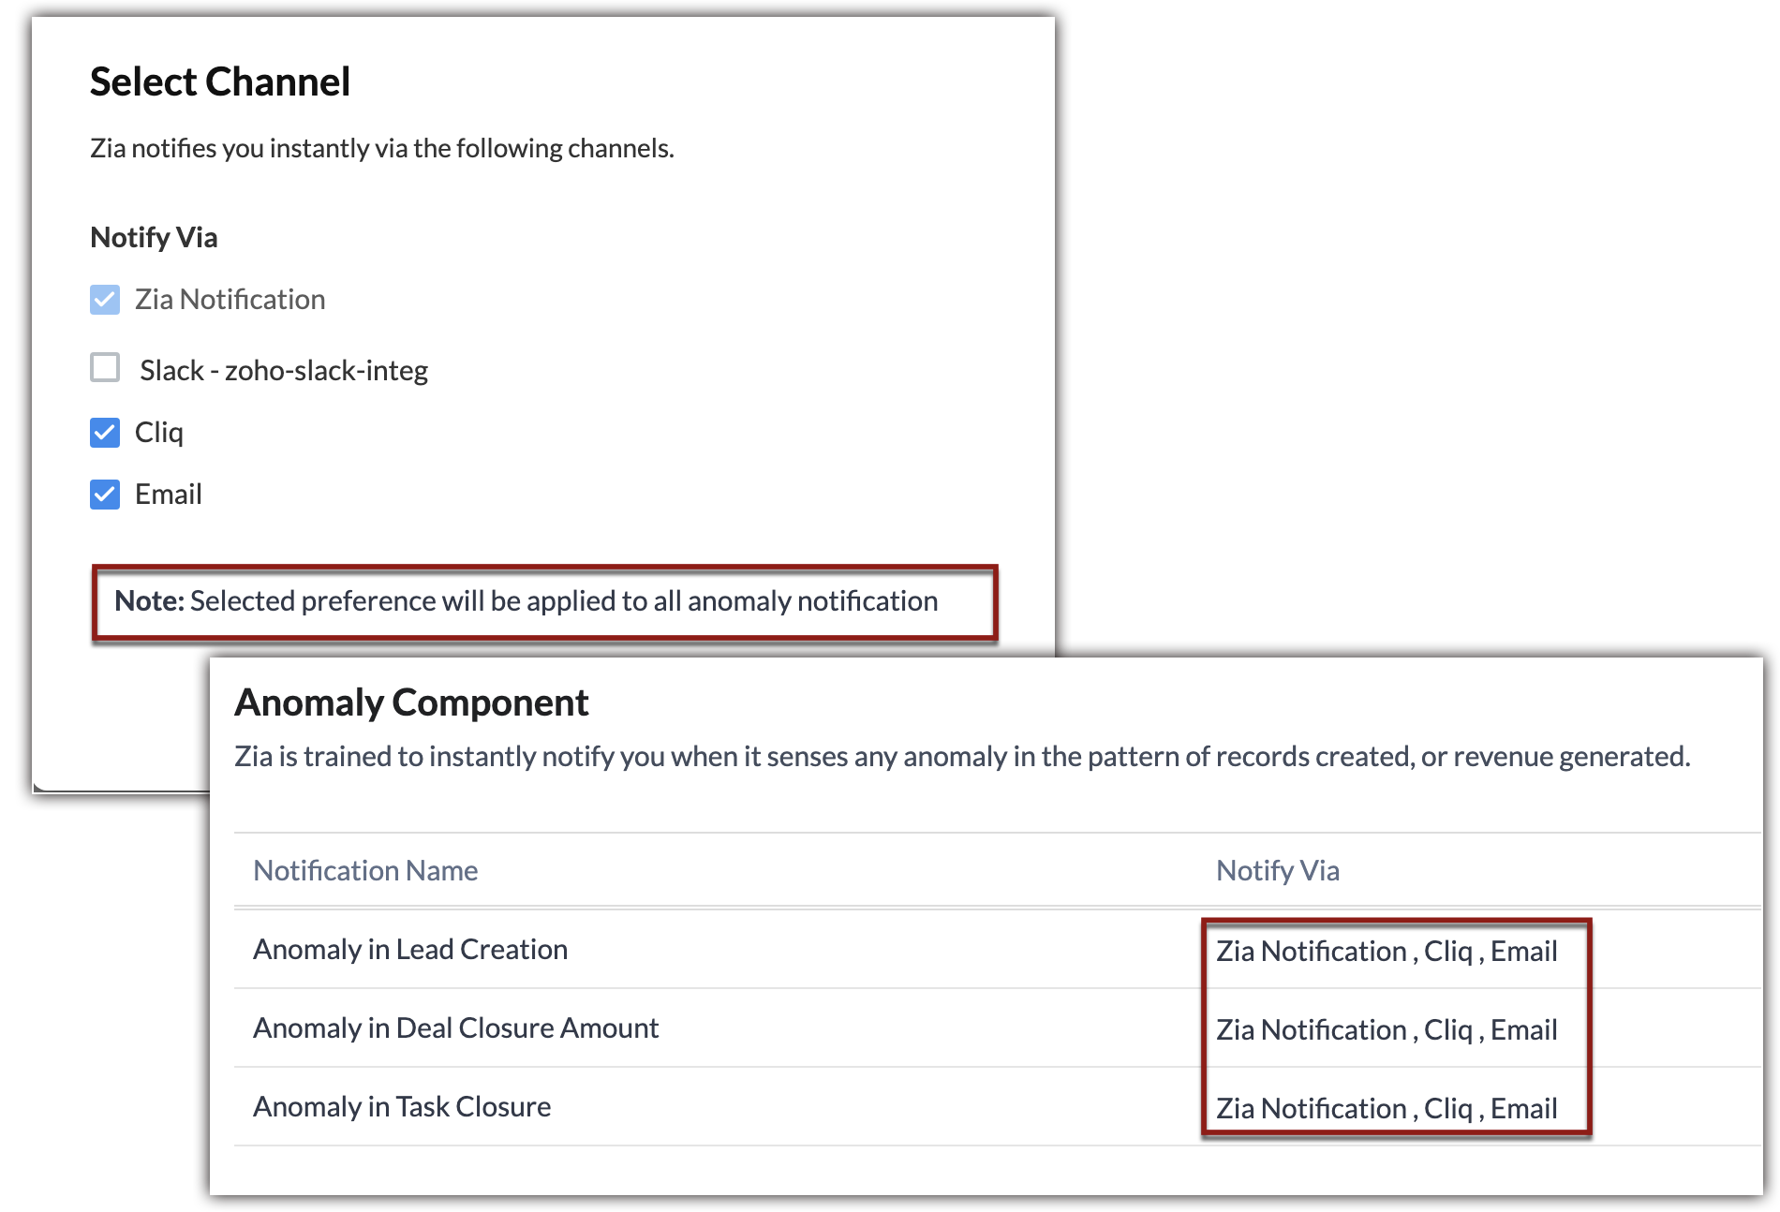Viewport: 1780px width, 1212px height.
Task: Select the Anomaly in Deal Closure Amount row
Action: tap(455, 1028)
